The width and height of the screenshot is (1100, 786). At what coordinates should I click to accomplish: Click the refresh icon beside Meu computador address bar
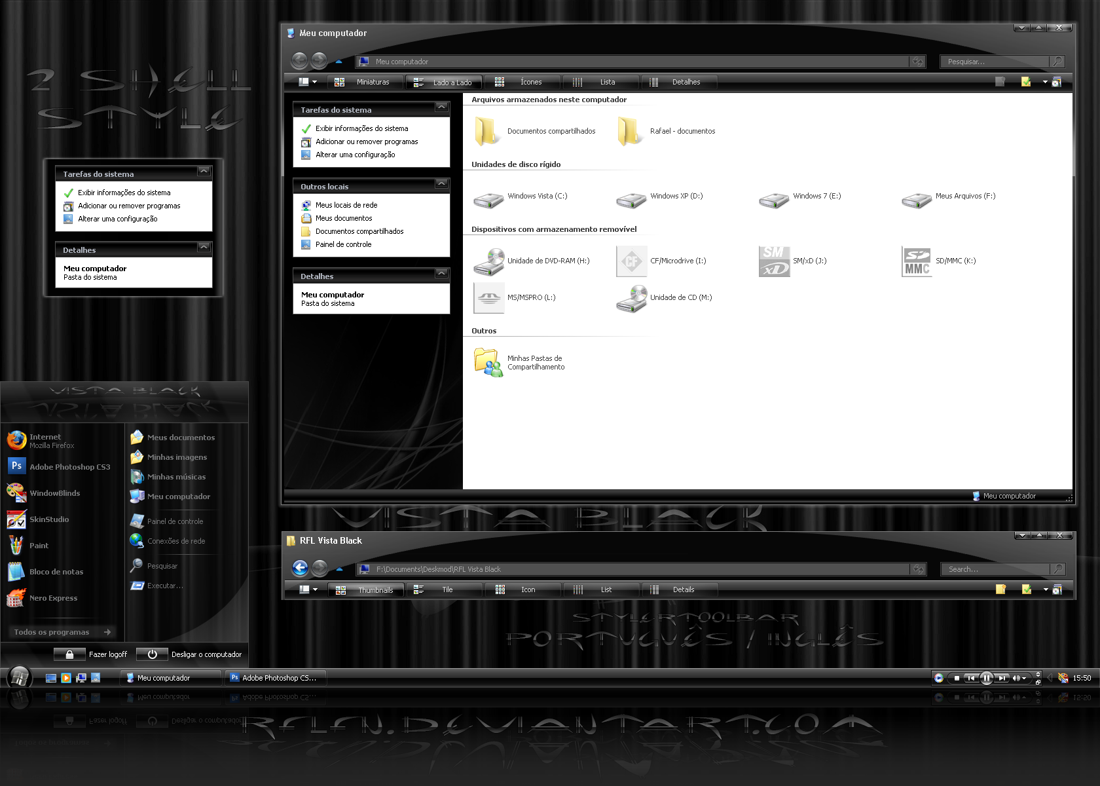(x=918, y=62)
